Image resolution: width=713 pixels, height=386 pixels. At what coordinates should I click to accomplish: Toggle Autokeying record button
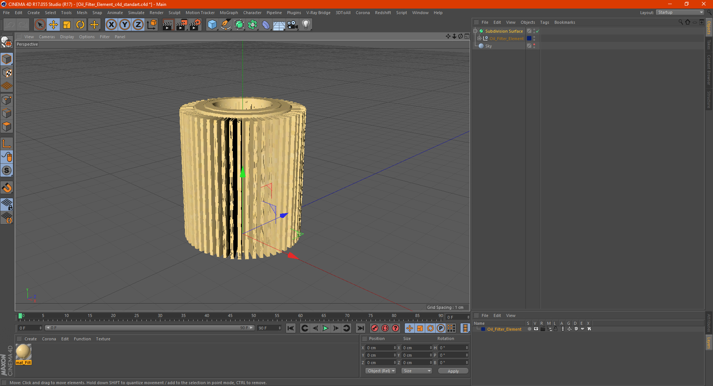(385, 328)
